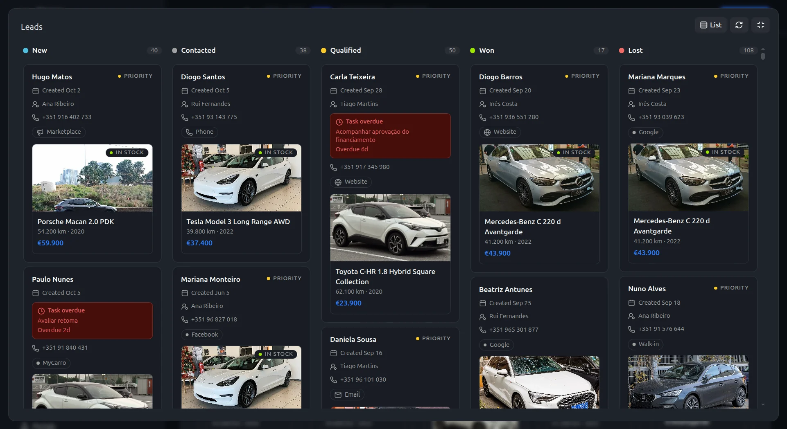The image size is (787, 429).
Task: Click the assignee icon beside Tiago Martins on Carla Teixeira
Action: click(334, 104)
